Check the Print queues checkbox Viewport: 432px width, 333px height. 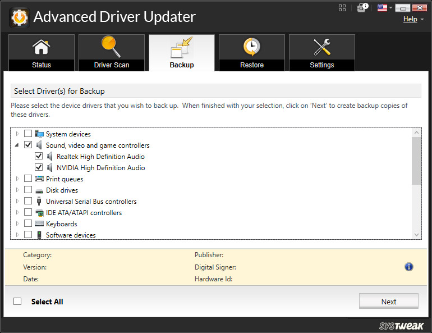tap(28, 179)
